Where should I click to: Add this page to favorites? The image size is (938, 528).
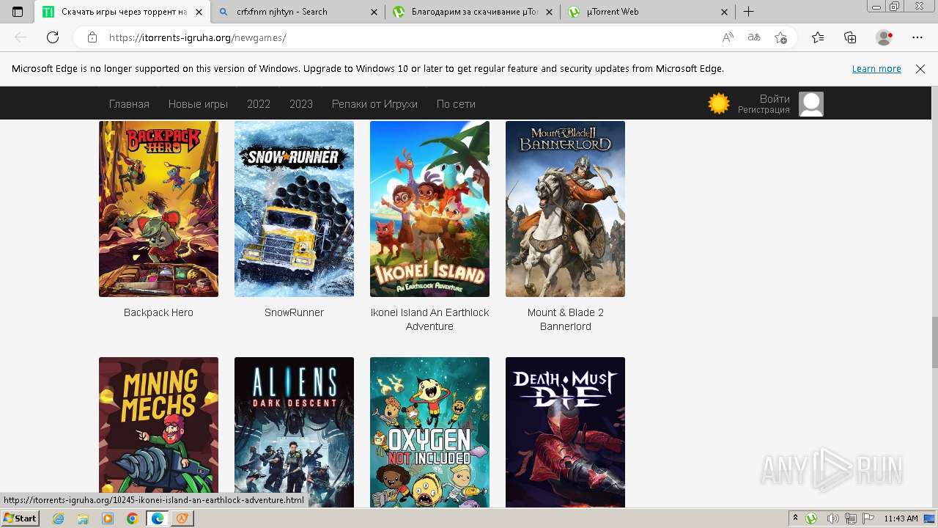(780, 37)
